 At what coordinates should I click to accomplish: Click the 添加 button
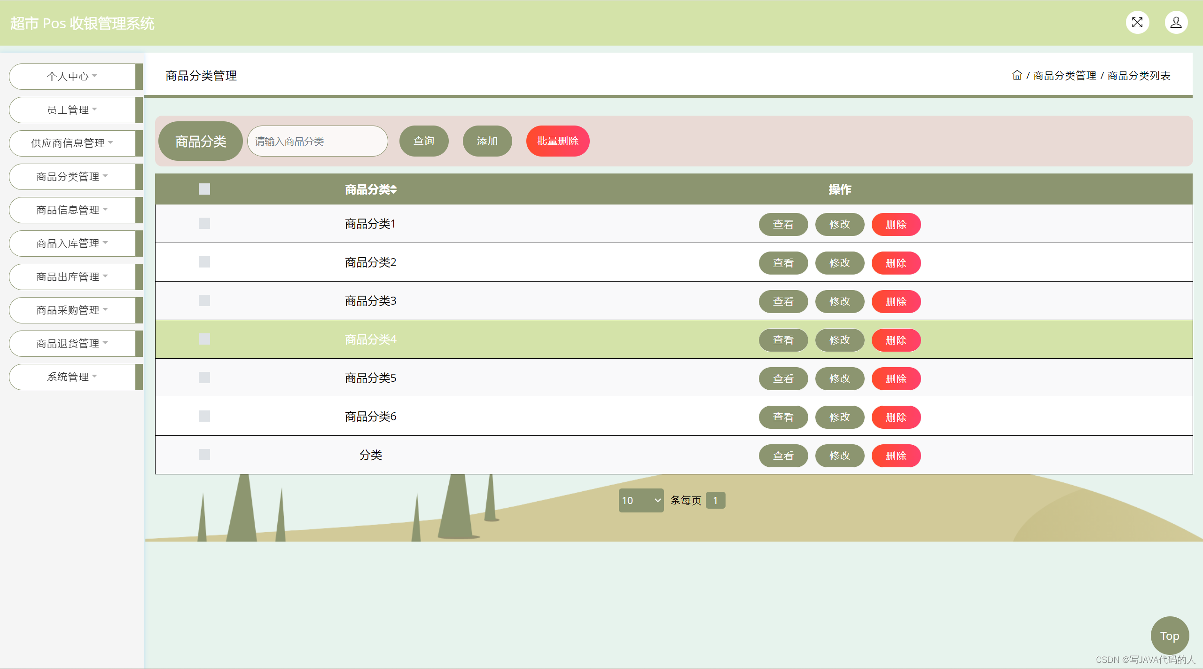tap(487, 141)
